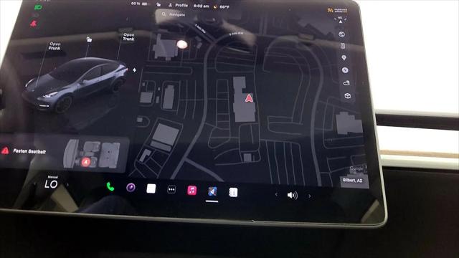Viewport: 459px width, 258px height.
Task: Open the owner's manual book icon
Action: 233,193
